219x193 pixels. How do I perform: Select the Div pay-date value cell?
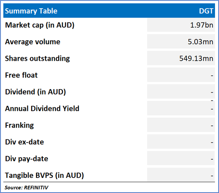181,158
